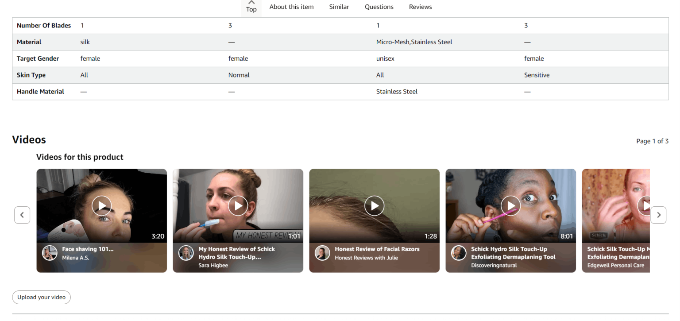Click the play button on Discoveringnatural's video
The height and width of the screenshot is (321, 680).
point(511,205)
